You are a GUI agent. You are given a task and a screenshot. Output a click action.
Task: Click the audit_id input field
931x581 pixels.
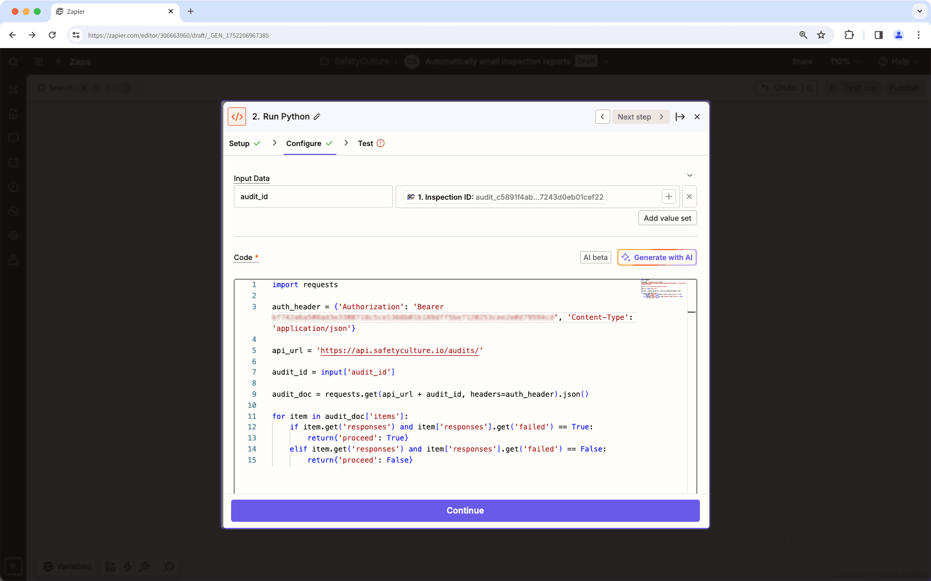click(x=313, y=196)
